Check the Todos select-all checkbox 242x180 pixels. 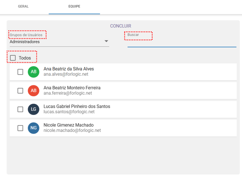[13, 58]
